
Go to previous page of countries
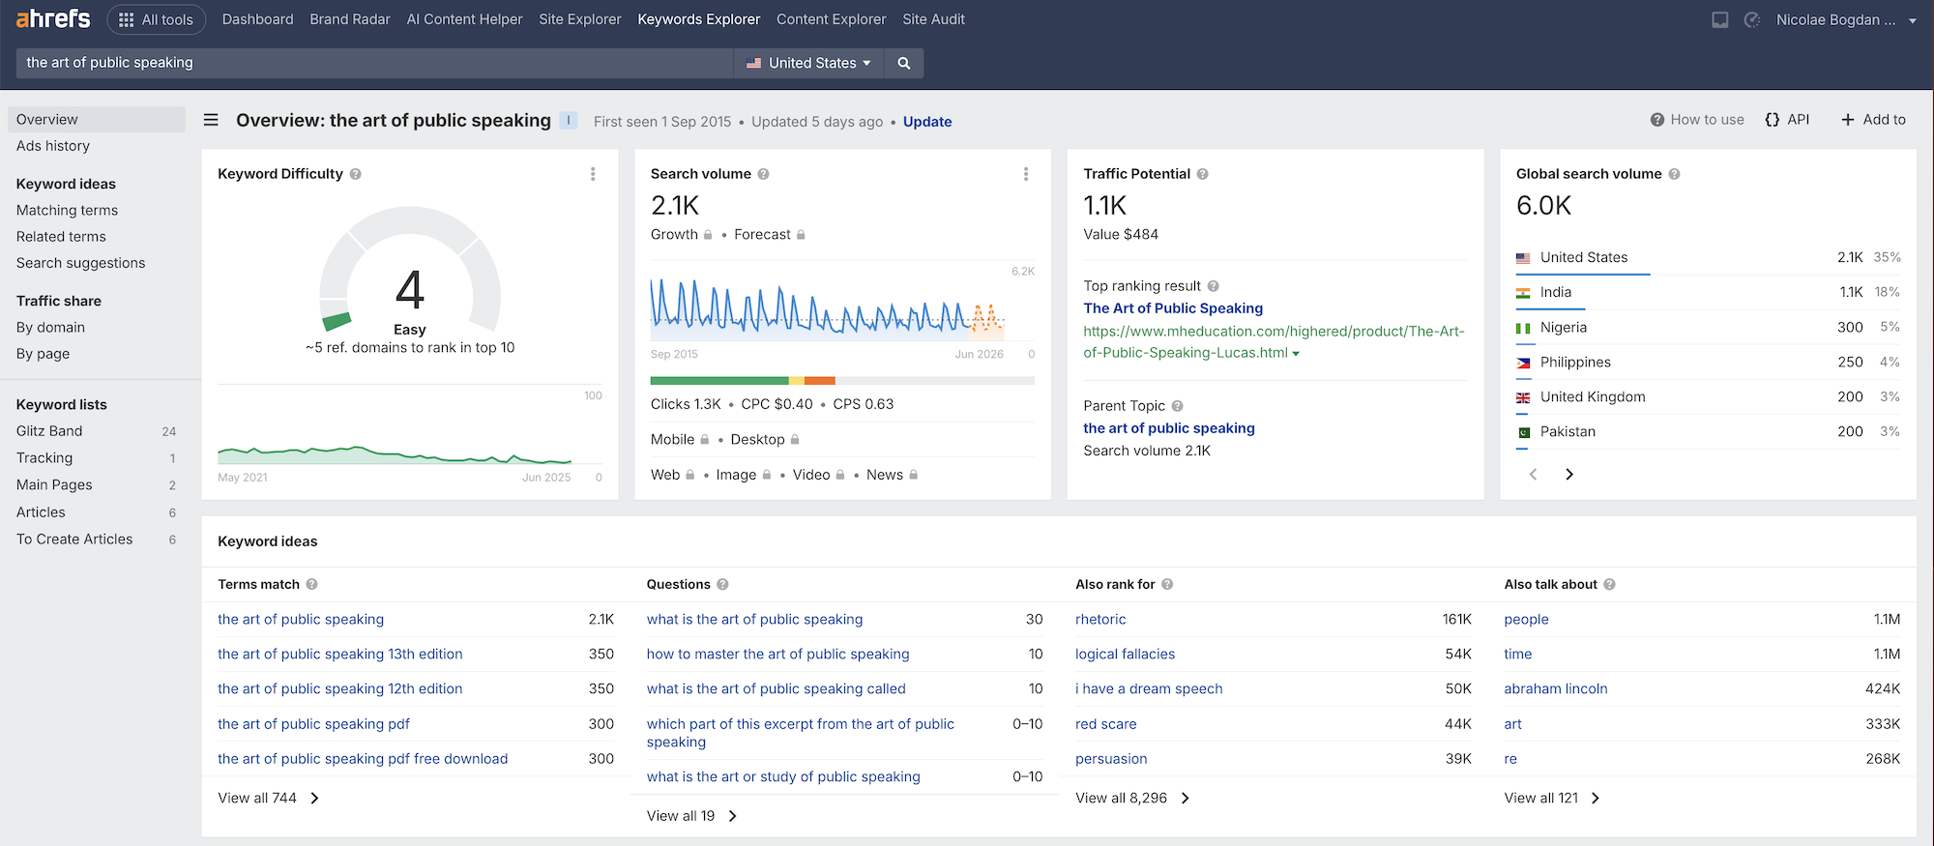(x=1533, y=474)
